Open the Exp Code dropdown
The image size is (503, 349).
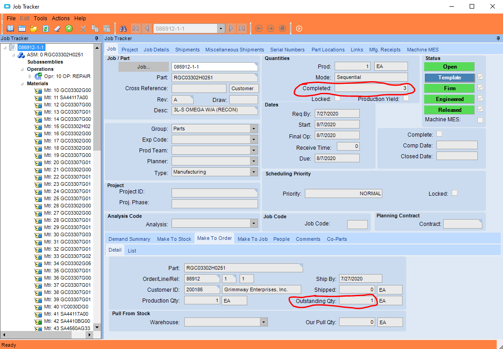coord(254,140)
